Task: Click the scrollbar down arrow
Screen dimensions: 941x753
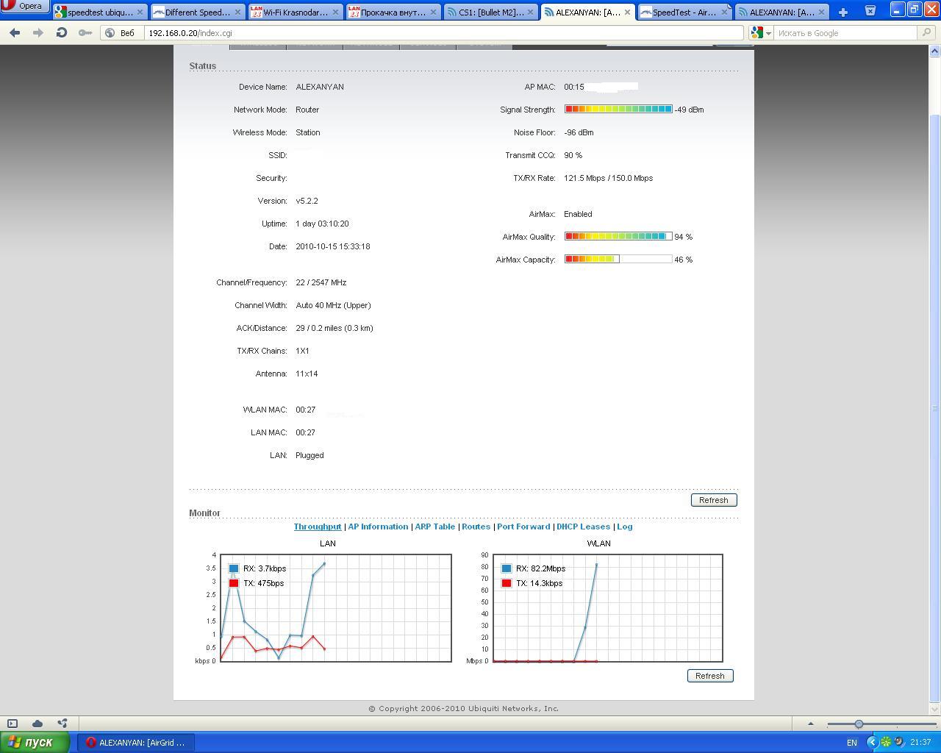Action: click(x=935, y=710)
